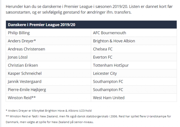This screenshot has height=127, width=180.
Task: Select the Chelsea FC club cell
Action: click(x=134, y=49)
